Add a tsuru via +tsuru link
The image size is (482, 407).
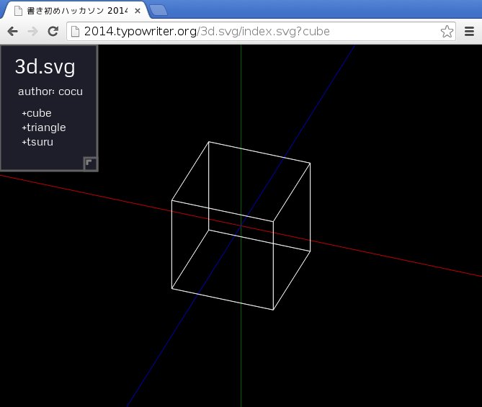37,142
